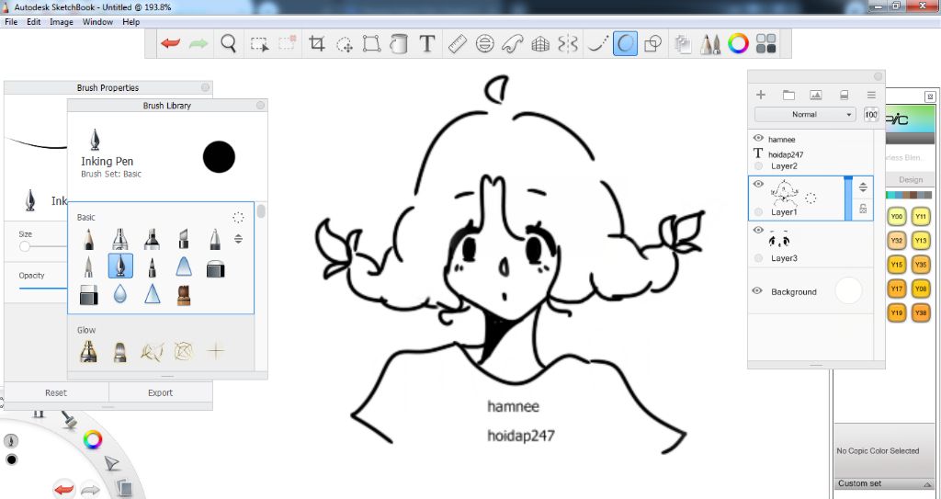The height and width of the screenshot is (499, 941).
Task: Adjust the brush Size slider handle
Action: click(x=25, y=246)
